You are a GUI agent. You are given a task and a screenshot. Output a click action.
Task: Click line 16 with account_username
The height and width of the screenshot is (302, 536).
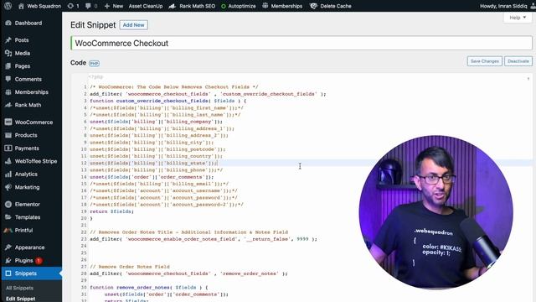(x=164, y=190)
